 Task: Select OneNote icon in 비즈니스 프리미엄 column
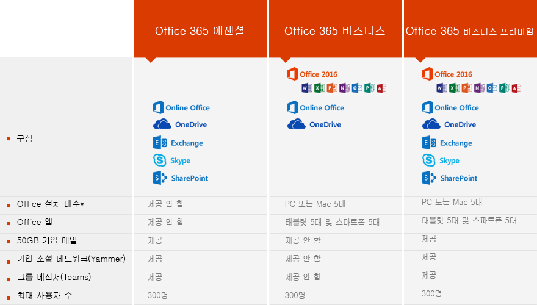point(479,88)
